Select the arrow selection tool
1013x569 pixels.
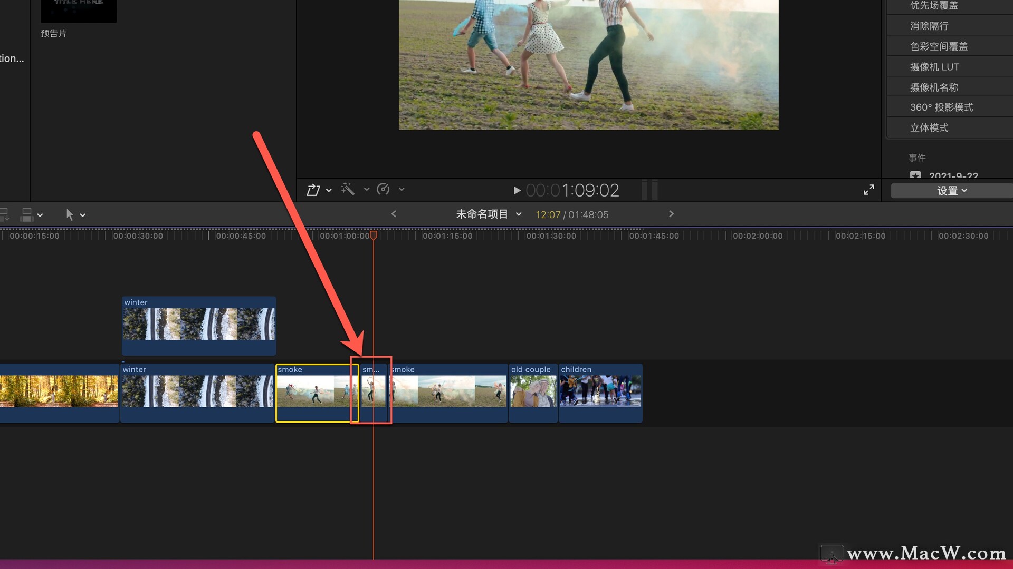(x=70, y=214)
